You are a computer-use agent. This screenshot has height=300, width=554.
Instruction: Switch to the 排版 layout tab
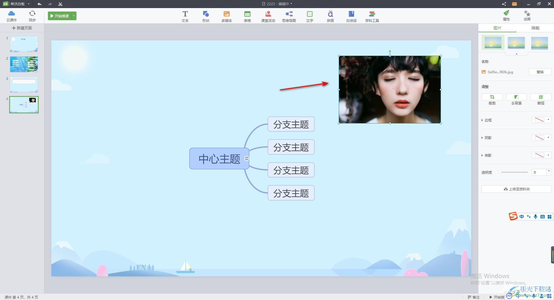(x=535, y=28)
